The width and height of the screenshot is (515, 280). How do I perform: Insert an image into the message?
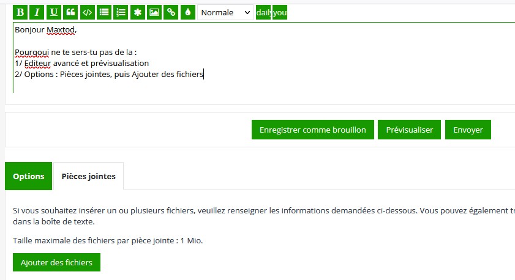tap(154, 12)
